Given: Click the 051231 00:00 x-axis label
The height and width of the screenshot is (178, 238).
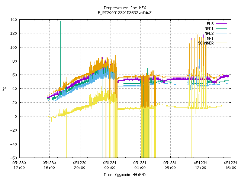Looking at the screenshot, I should (110, 165).
